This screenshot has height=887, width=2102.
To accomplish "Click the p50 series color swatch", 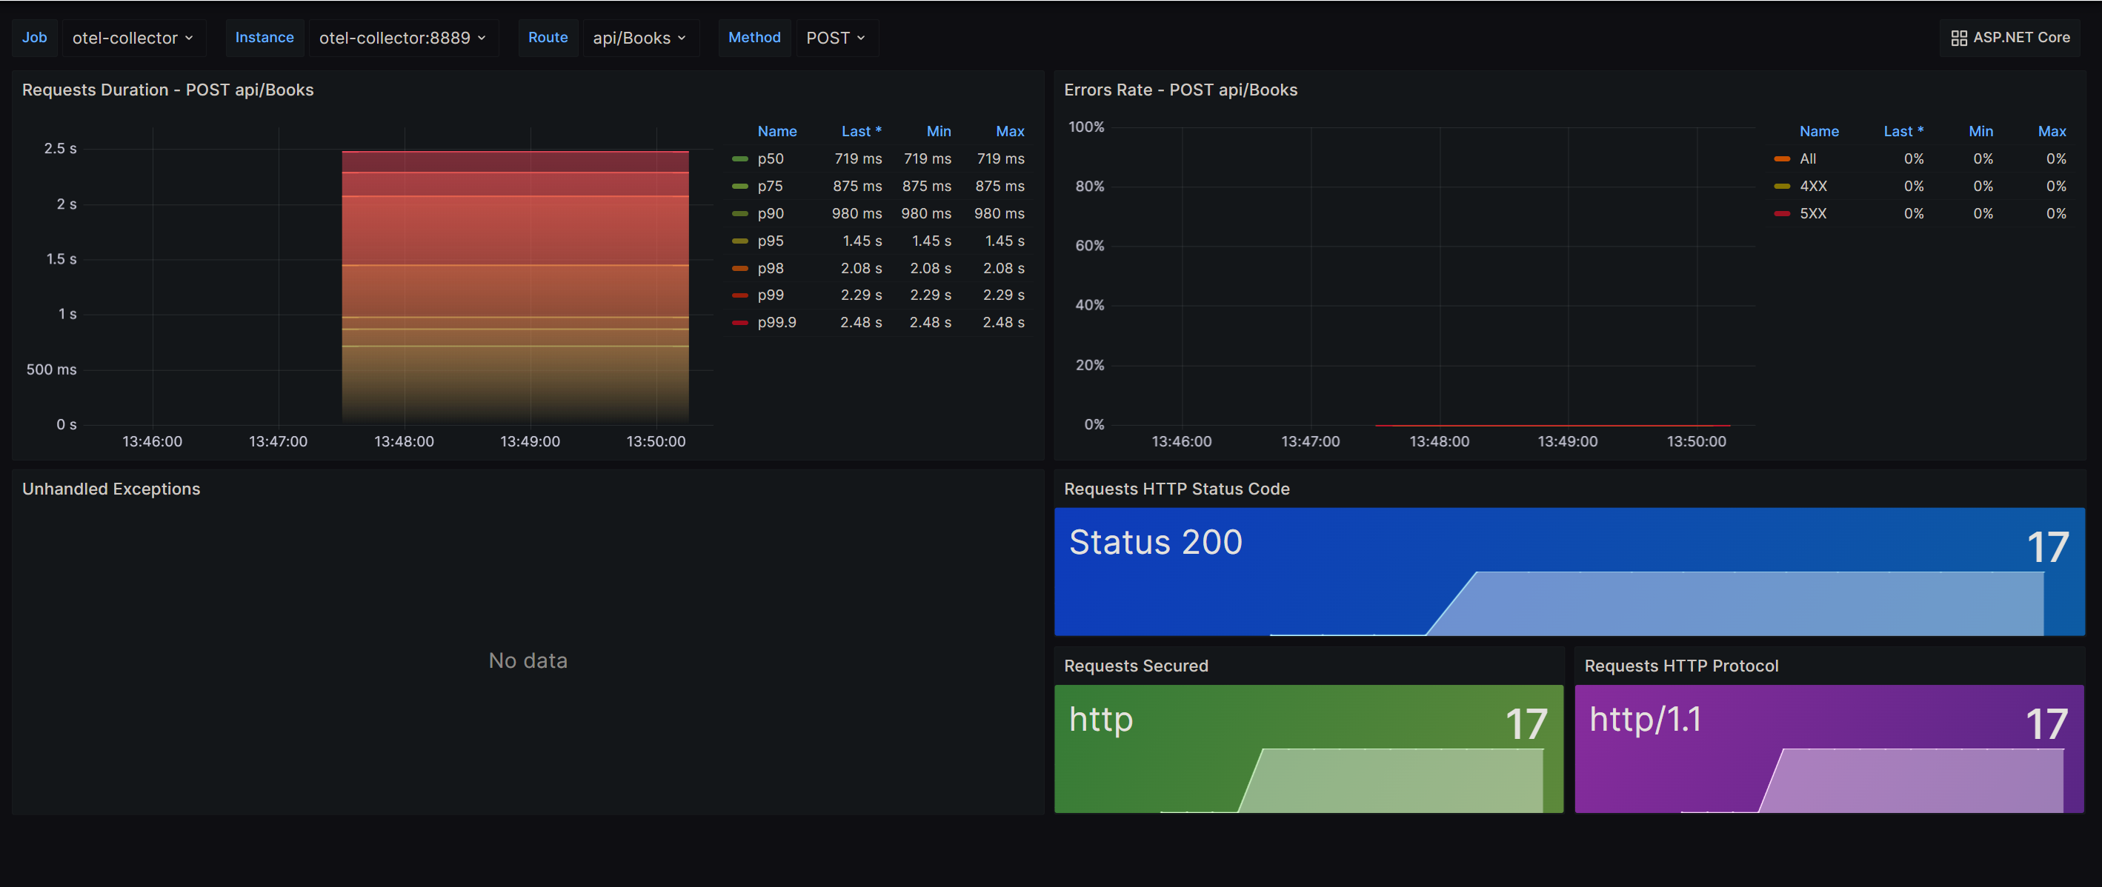I will click(x=740, y=159).
